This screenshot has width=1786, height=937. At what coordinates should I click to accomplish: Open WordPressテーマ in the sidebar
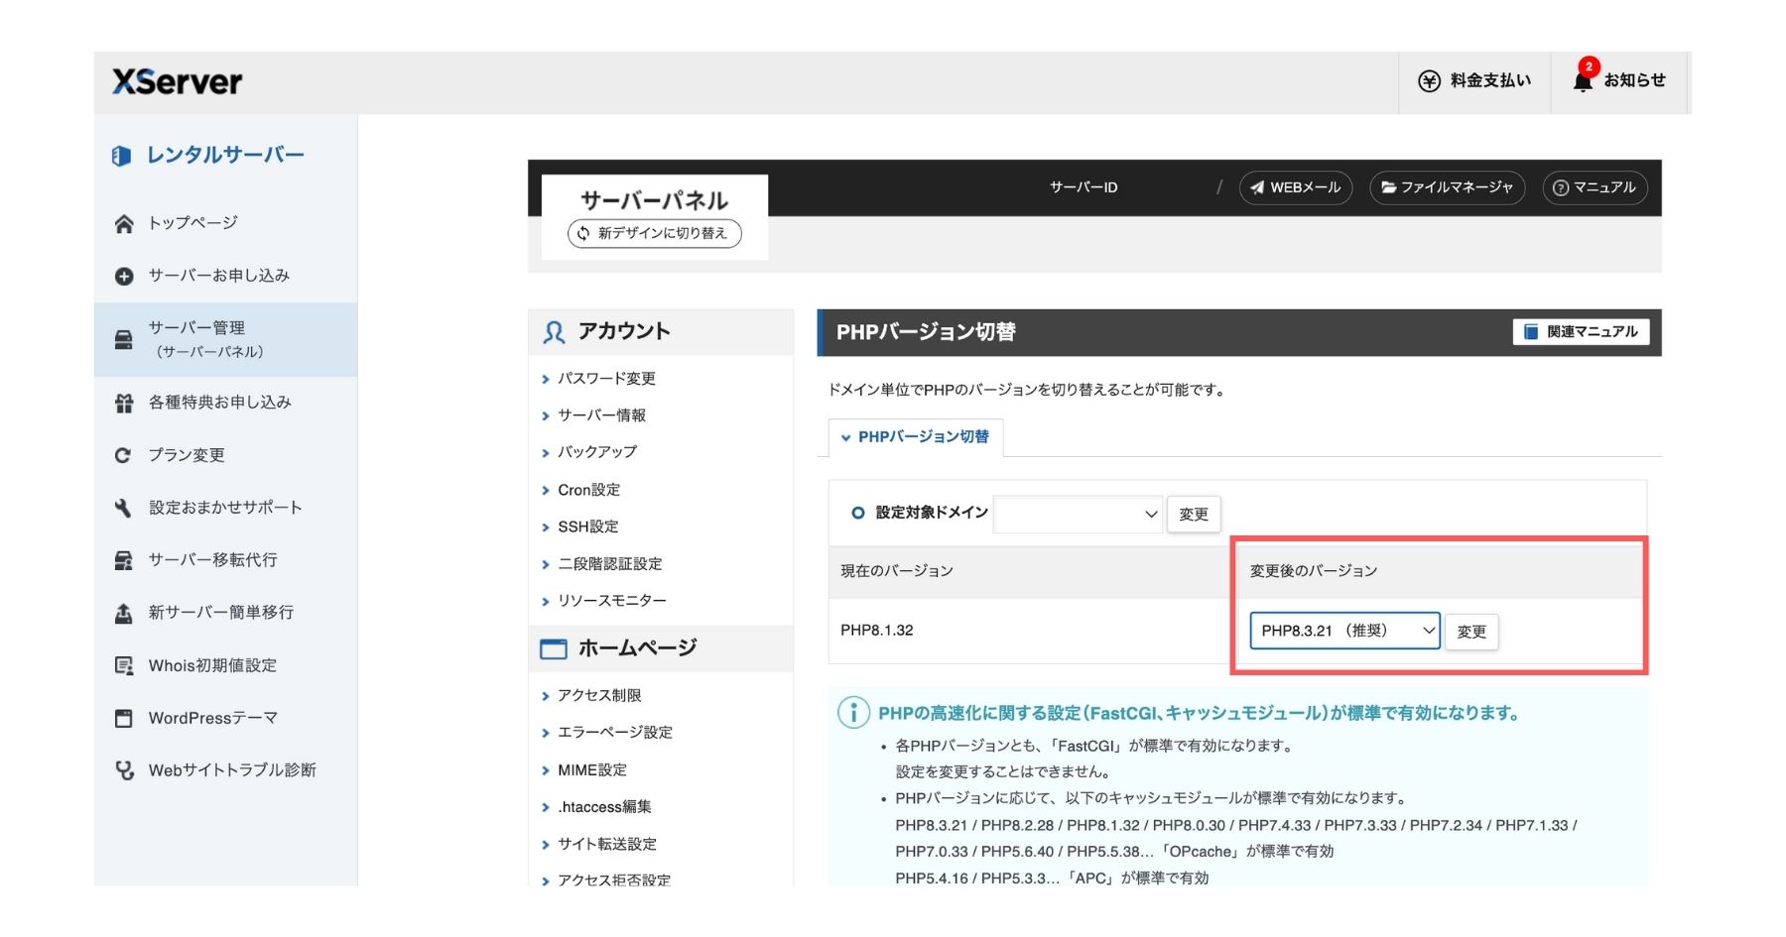coord(213,718)
